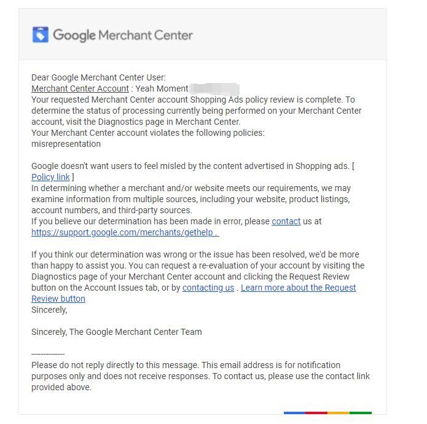Click the Merchant Center tag logo icon
The height and width of the screenshot is (424, 427).
(40, 34)
